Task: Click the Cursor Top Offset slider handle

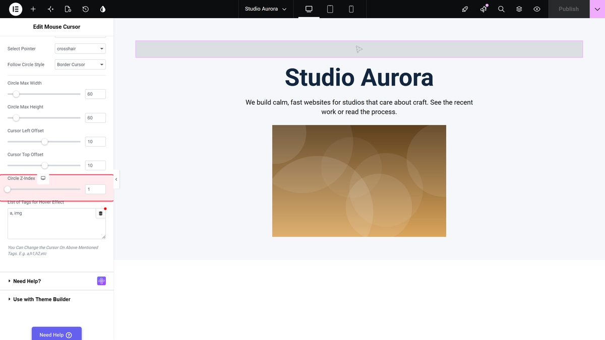Action: [x=44, y=165]
